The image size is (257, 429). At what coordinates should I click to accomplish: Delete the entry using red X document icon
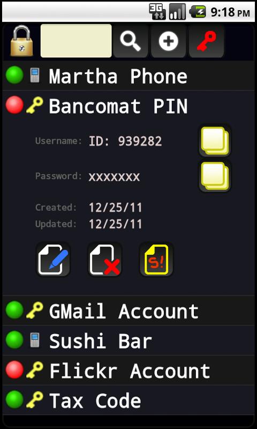105,260
